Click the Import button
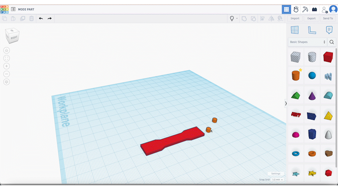 click(295, 19)
